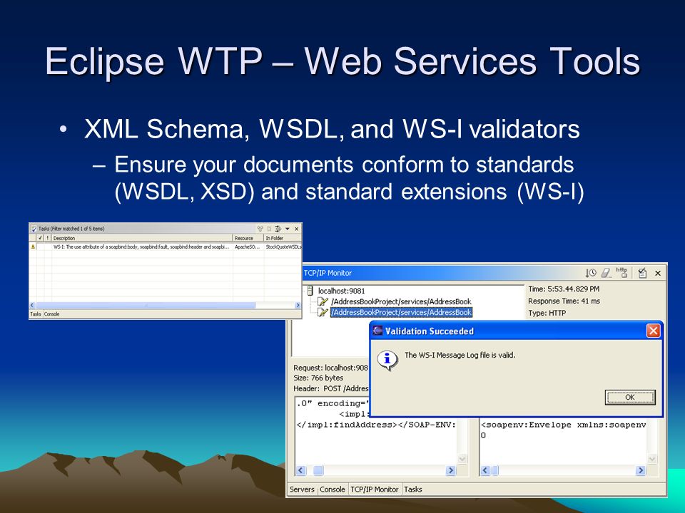Open the Tasks view dropdown menu arrow

tap(288, 229)
